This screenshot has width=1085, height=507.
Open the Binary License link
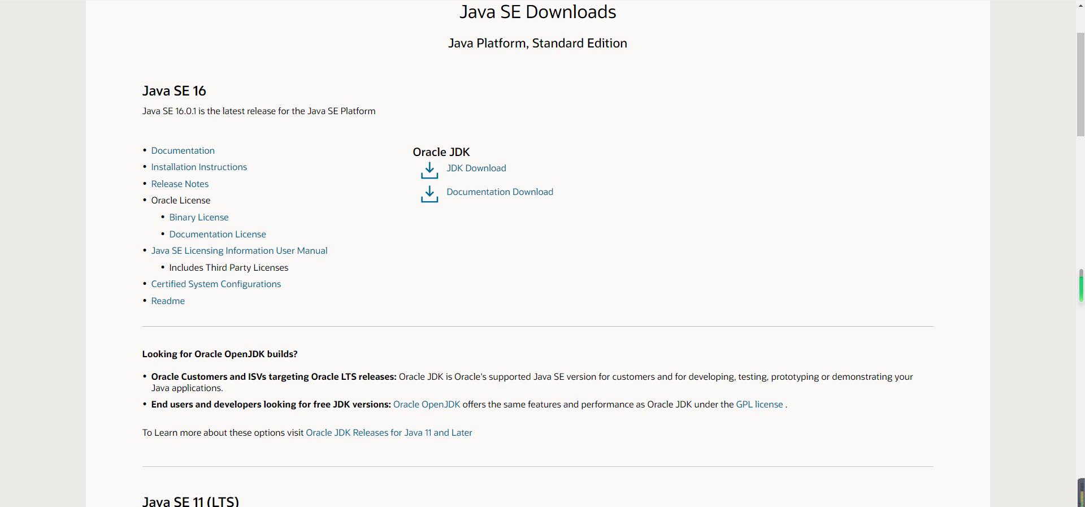[x=199, y=217]
